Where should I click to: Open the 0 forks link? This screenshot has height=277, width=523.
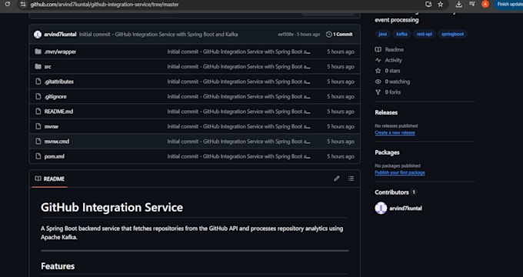[x=392, y=92]
